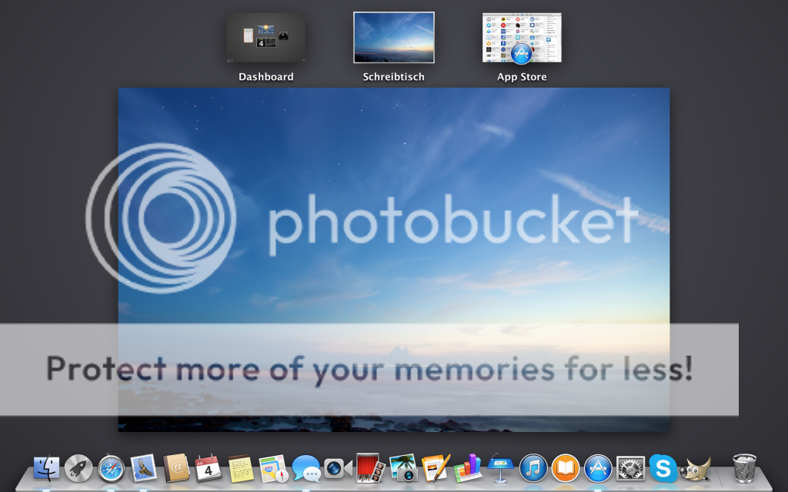Screen dimensions: 788x492
Task: Select the Schreibtisch desktop space thumbnail
Action: (x=394, y=38)
